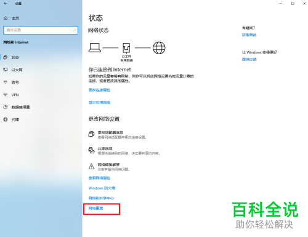Click the 代理 globe icon

(x=6, y=119)
